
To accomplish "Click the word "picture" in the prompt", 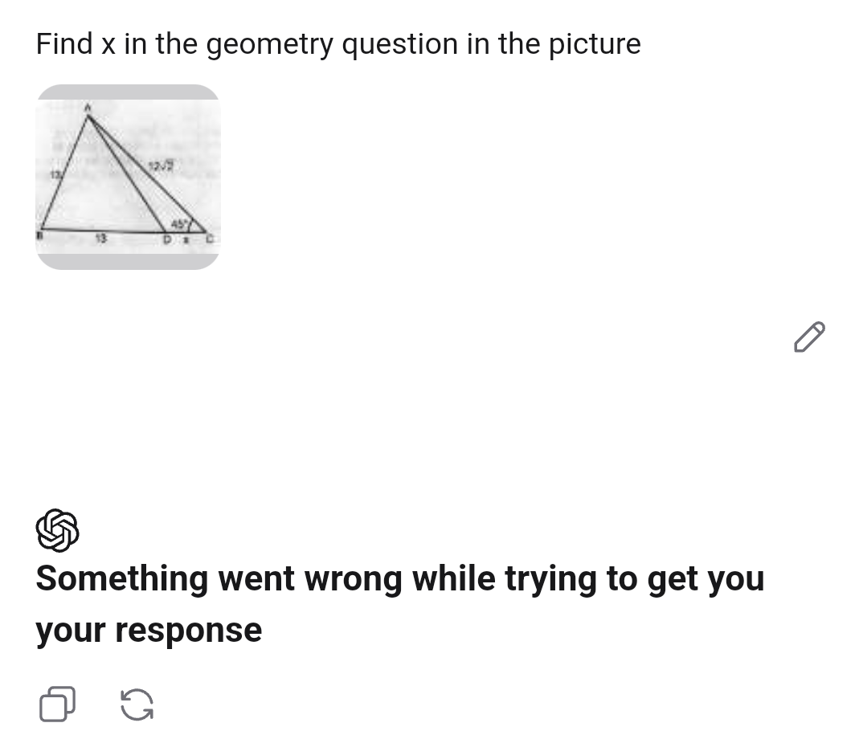I will [595, 44].
